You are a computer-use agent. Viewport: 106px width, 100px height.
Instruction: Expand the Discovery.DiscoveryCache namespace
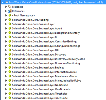[x=6, y=59]
